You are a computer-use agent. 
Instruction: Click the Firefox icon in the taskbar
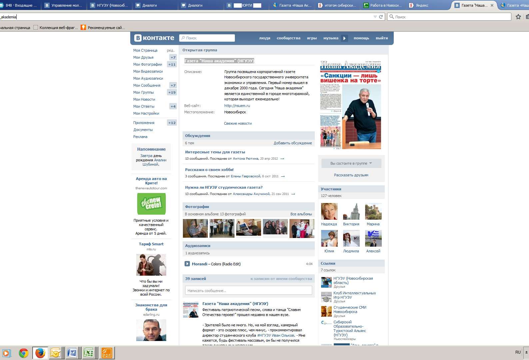point(40,353)
